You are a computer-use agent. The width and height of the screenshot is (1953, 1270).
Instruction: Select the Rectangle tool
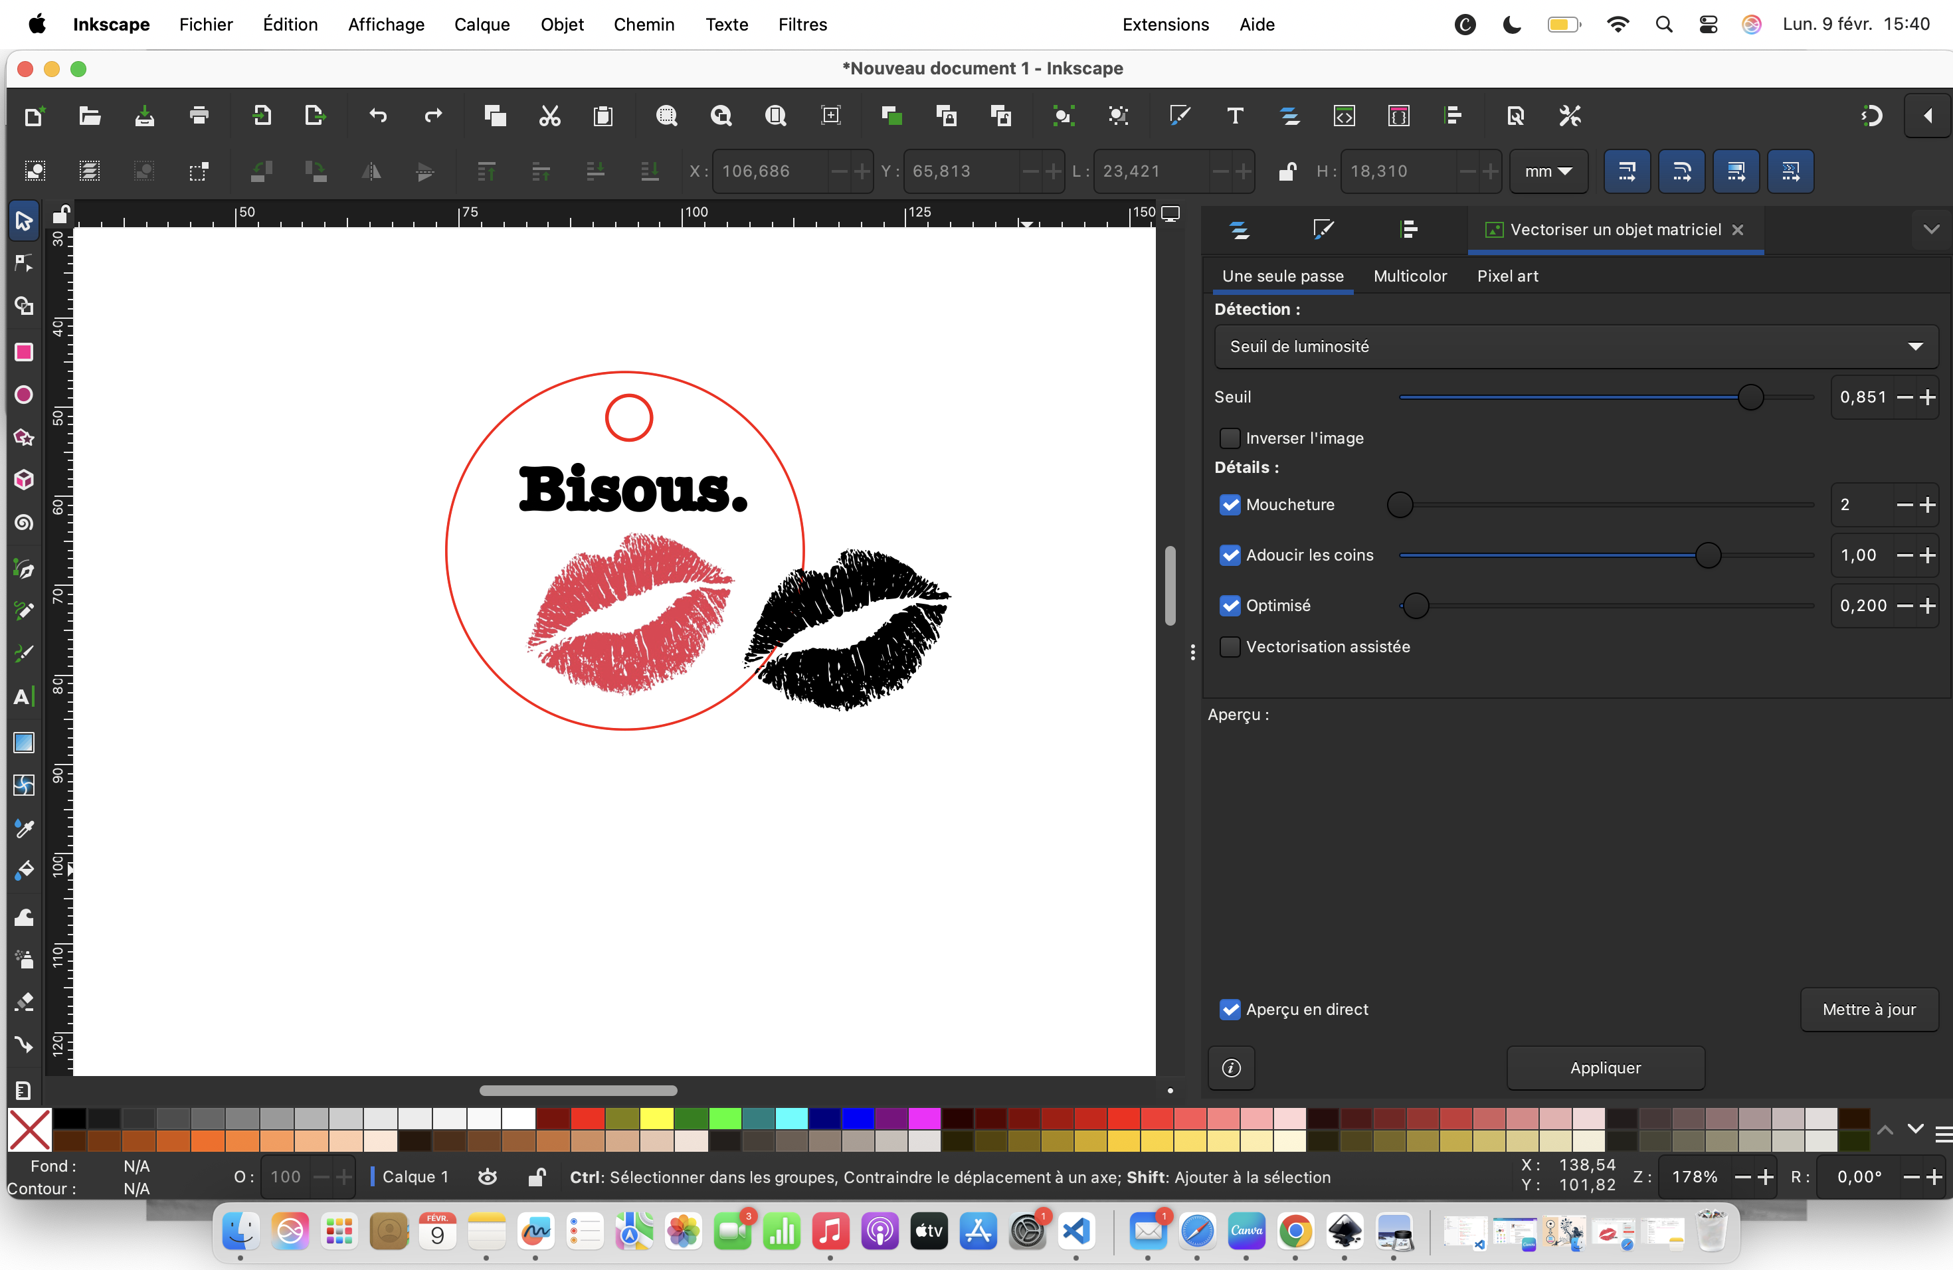pyautogui.click(x=24, y=352)
